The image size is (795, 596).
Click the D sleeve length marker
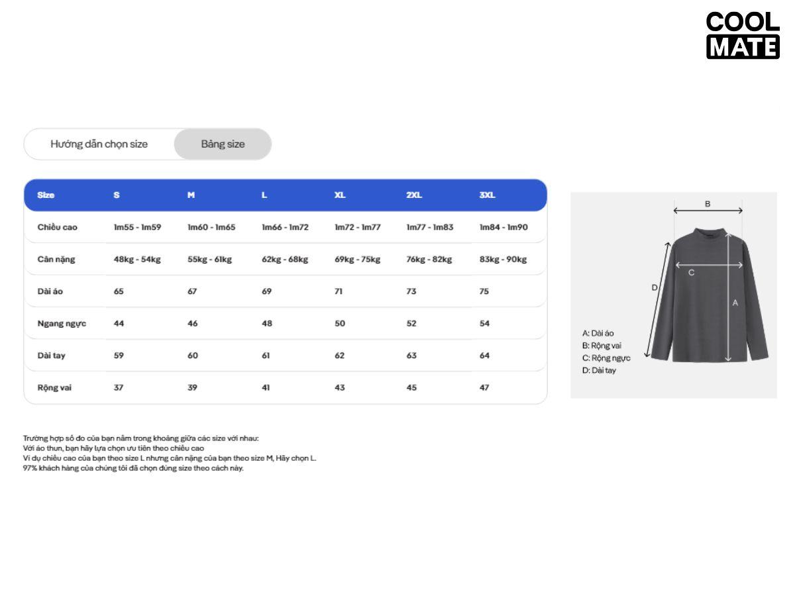pyautogui.click(x=654, y=287)
